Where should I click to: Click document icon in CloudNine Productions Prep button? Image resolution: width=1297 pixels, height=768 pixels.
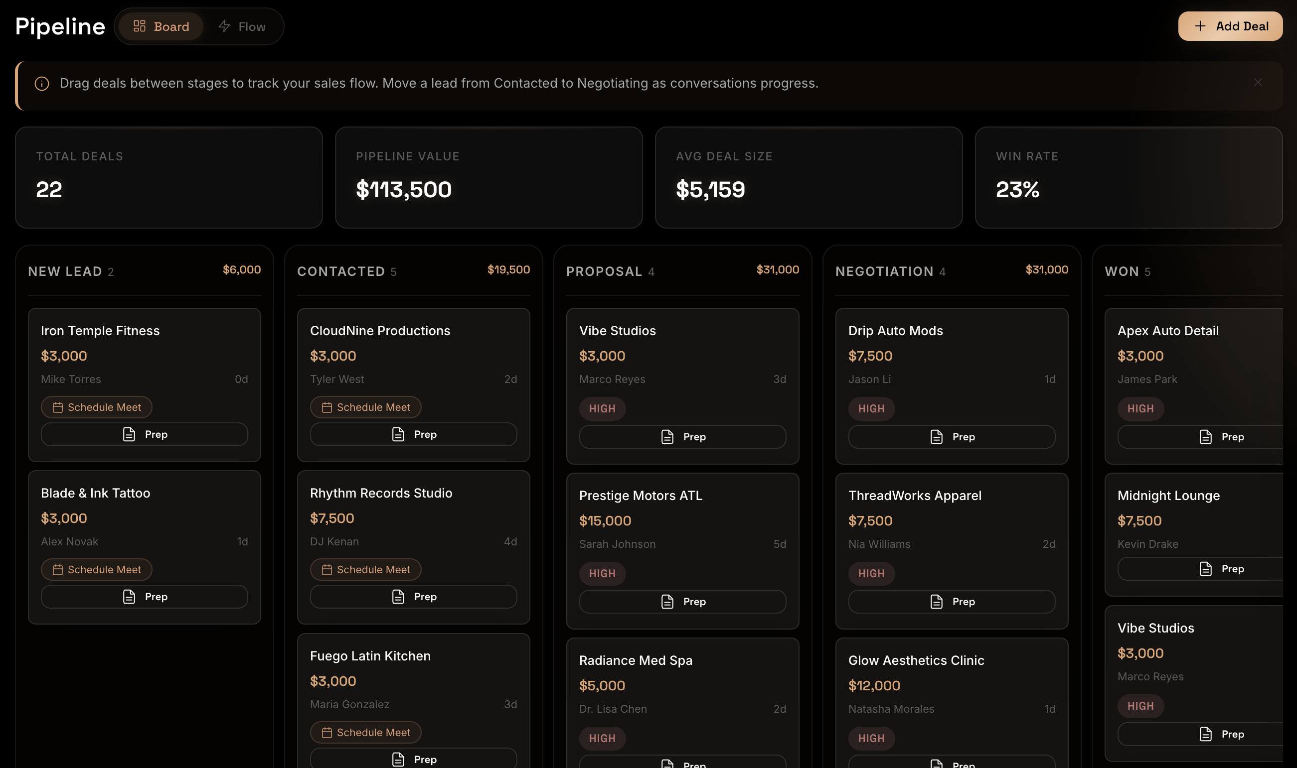coord(398,435)
